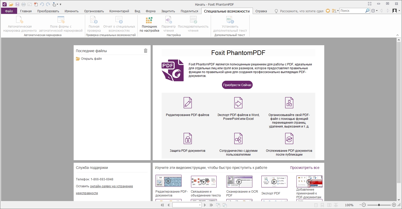Enable the continuous facing view icon in the status bar
The width and height of the screenshot is (402, 209).
[336, 205]
